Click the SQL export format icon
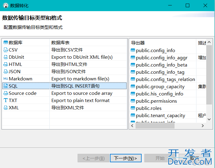The height and width of the screenshot is (168, 215). pos(6,86)
